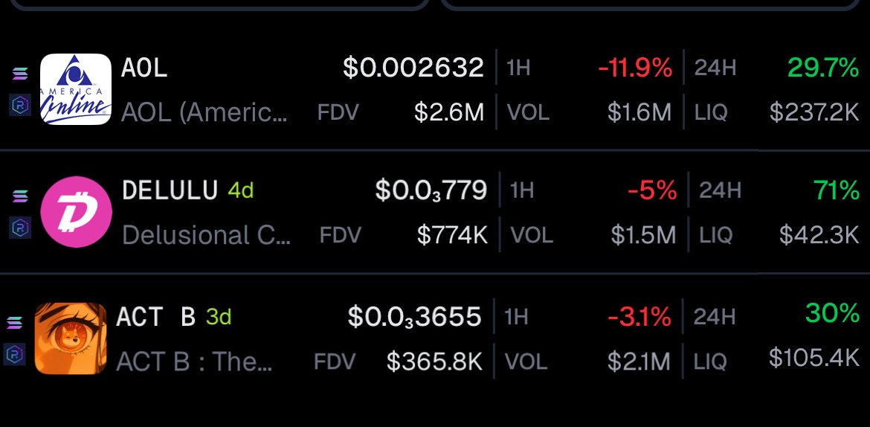Image resolution: width=870 pixels, height=427 pixels.
Task: Click AOL price $0.002632
Action: pyautogui.click(x=413, y=68)
